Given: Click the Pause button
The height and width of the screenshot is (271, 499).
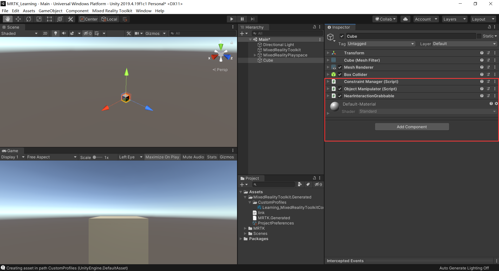Looking at the screenshot, I should click(242, 19).
